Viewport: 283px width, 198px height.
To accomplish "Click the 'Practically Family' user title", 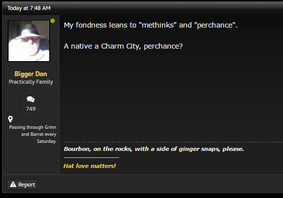I will (31, 82).
